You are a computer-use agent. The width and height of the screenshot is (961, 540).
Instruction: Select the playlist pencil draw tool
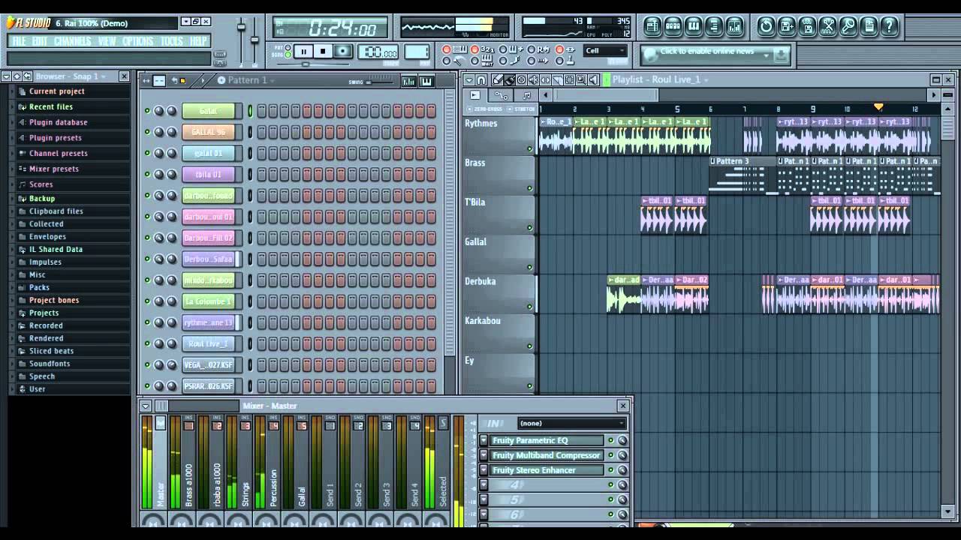click(x=497, y=79)
